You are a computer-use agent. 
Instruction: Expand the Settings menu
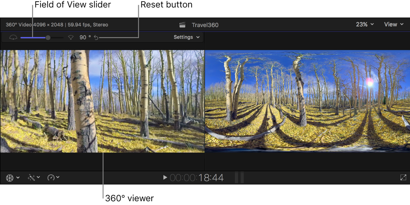click(x=198, y=37)
